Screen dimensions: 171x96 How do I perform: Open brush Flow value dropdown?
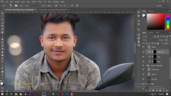click(69, 6)
